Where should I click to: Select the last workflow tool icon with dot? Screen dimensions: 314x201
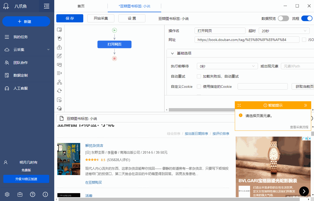59,108
